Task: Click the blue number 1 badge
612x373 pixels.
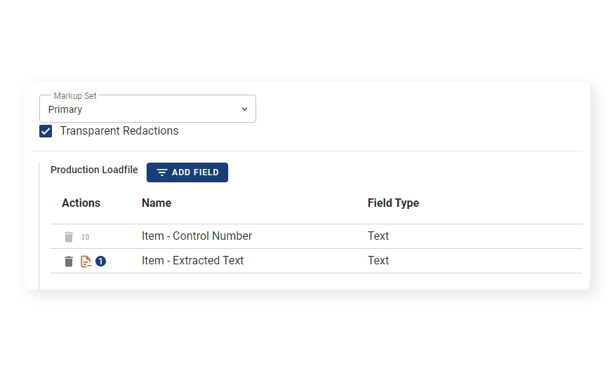Action: [x=101, y=261]
